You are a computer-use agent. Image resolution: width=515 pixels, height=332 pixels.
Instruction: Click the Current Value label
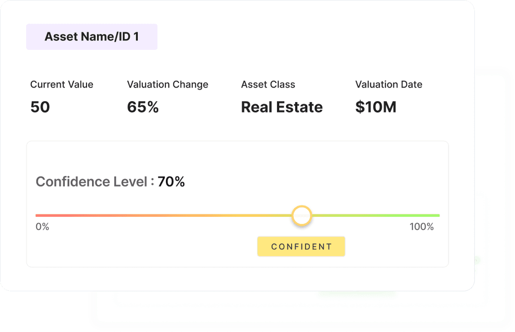(61, 85)
